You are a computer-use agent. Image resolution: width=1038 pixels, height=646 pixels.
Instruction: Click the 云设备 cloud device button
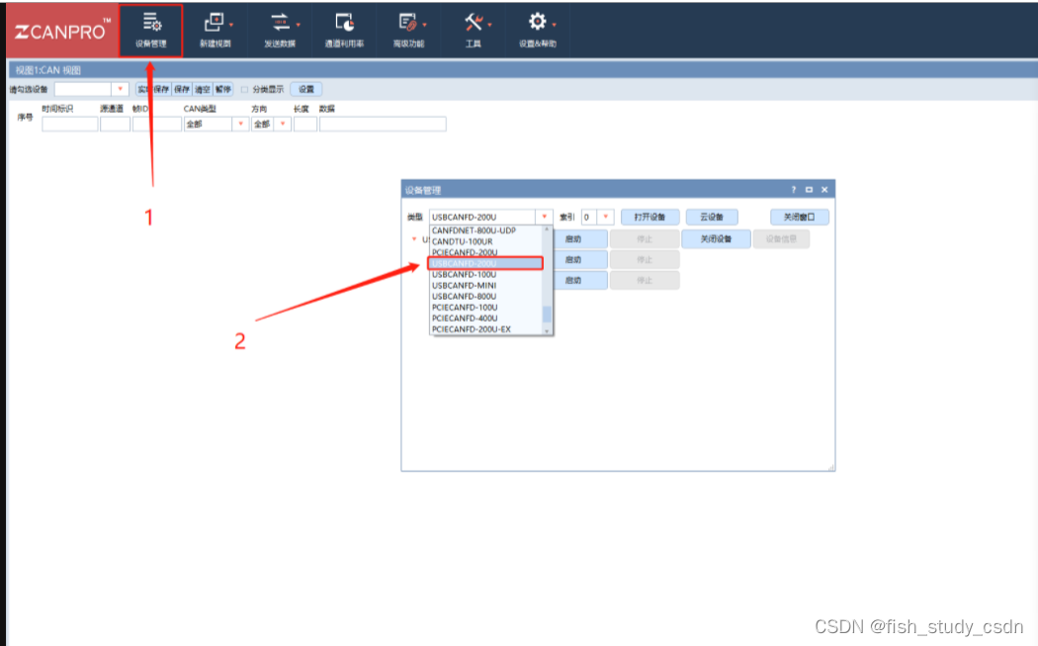712,217
